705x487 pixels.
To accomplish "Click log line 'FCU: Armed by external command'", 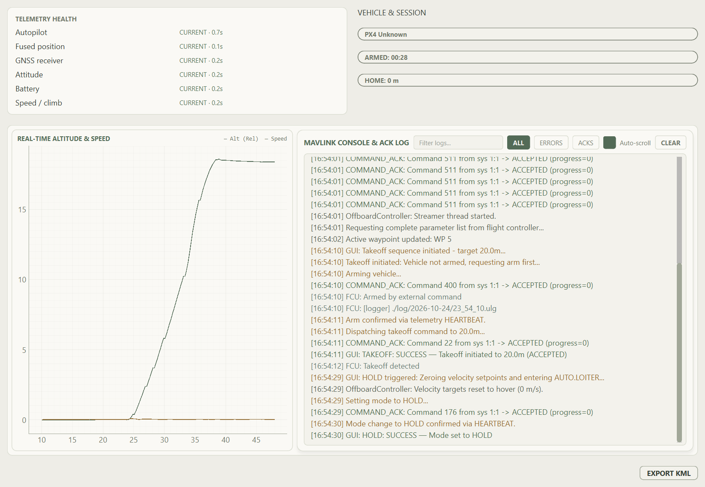I will (386, 297).
